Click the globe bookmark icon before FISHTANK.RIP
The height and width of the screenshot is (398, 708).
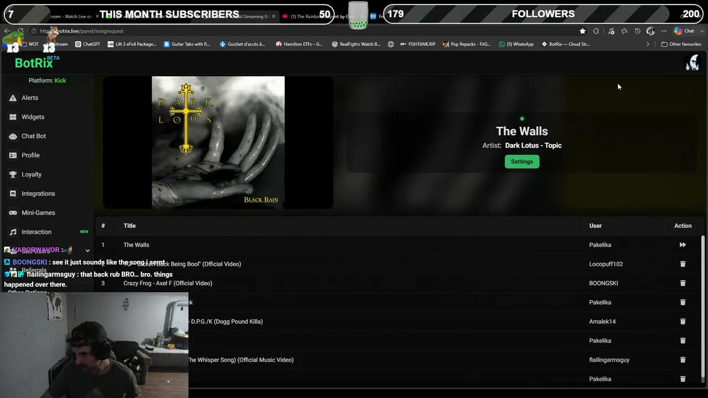[x=391, y=44]
